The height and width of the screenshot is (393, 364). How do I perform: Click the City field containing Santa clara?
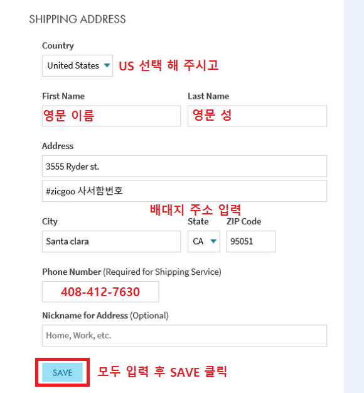pyautogui.click(x=111, y=241)
